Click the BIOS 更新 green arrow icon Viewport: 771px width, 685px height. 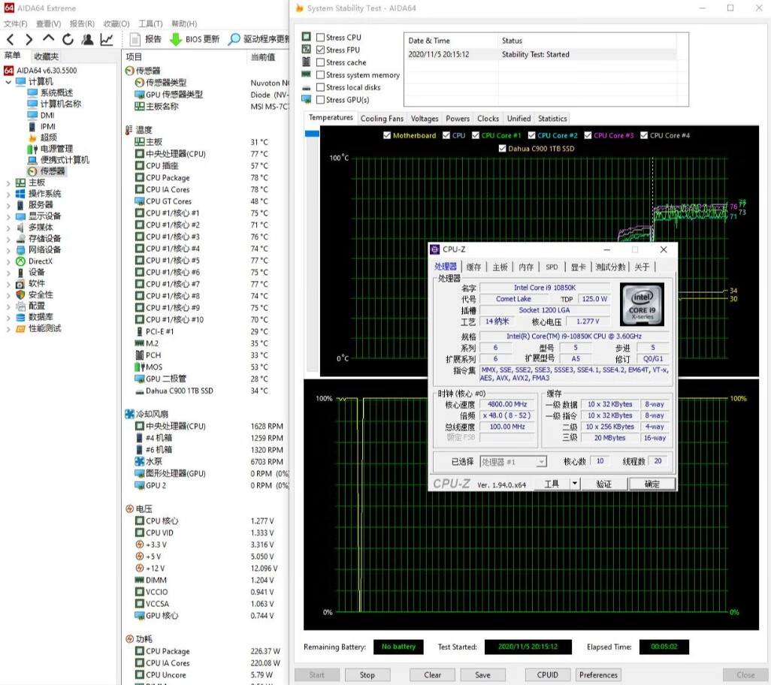[176, 39]
